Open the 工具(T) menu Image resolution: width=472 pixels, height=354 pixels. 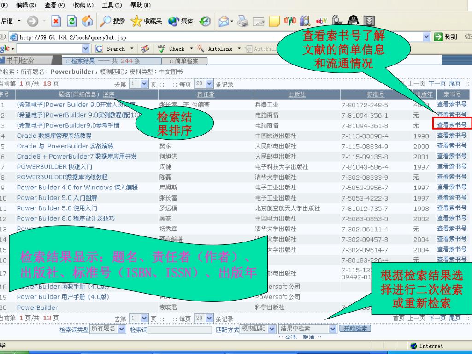point(112,5)
